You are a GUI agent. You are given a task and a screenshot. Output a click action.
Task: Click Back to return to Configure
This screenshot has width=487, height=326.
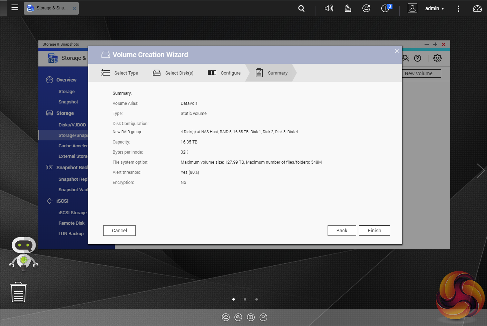(342, 231)
